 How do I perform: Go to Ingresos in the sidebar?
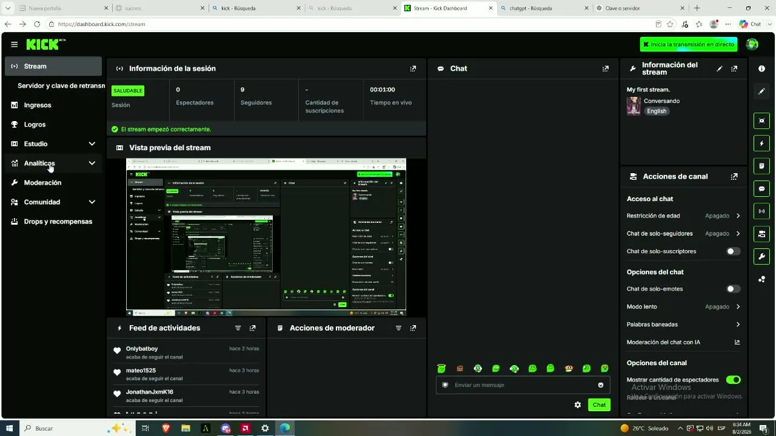[53, 105]
